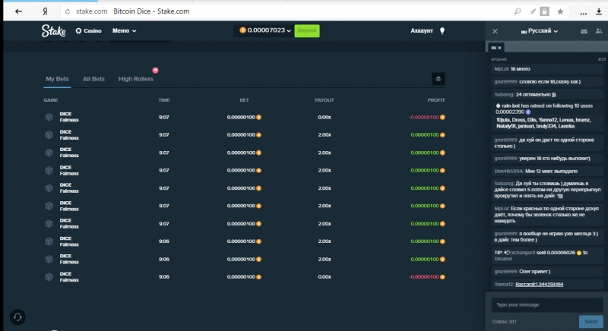Open the support headset icon
The height and width of the screenshot is (331, 608).
[17, 317]
